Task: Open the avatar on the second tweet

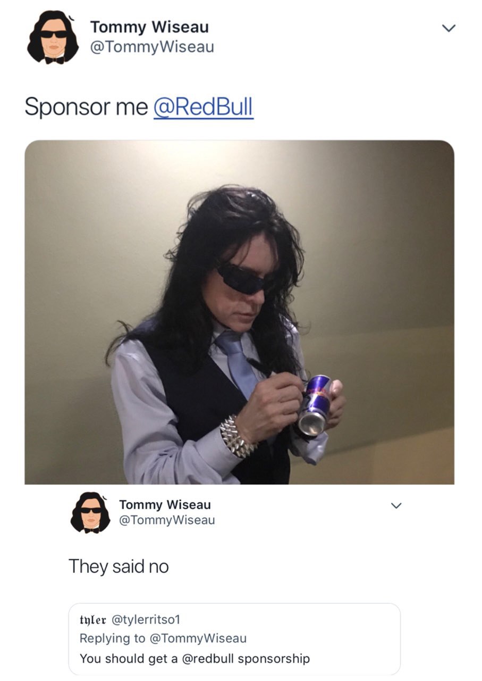Action: [x=90, y=512]
